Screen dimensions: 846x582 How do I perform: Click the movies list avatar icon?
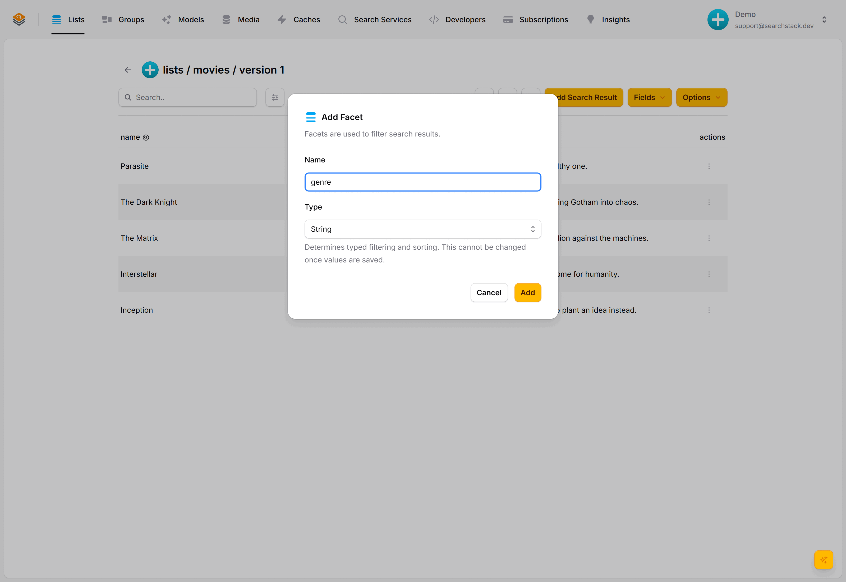tap(150, 70)
